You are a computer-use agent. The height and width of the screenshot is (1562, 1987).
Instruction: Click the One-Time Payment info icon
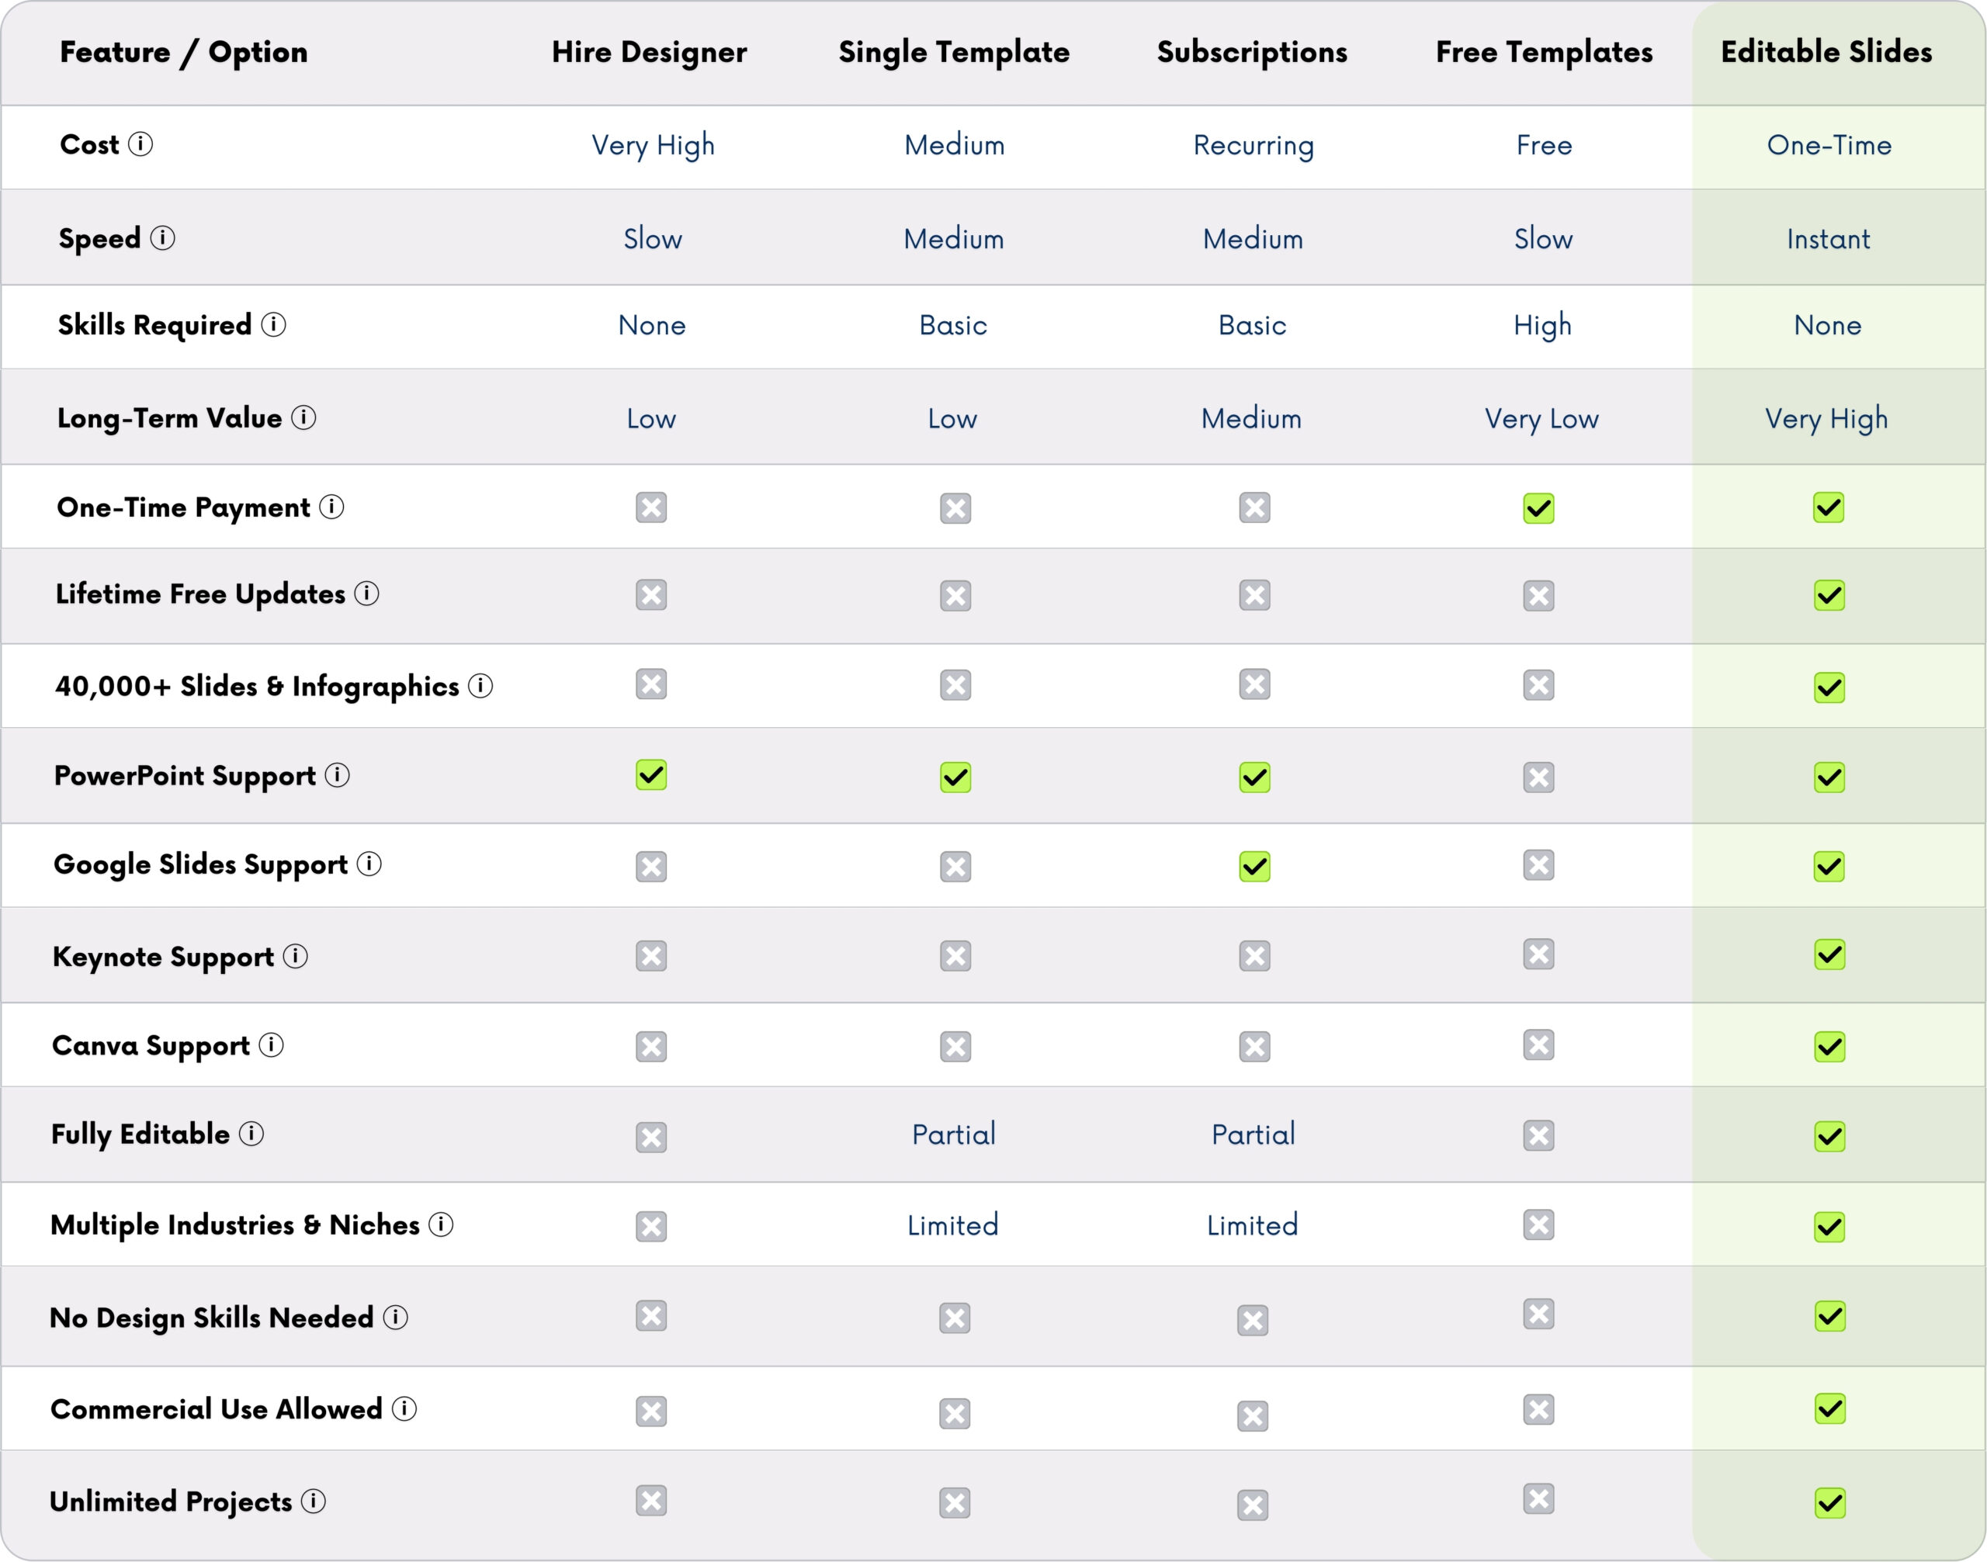click(331, 506)
